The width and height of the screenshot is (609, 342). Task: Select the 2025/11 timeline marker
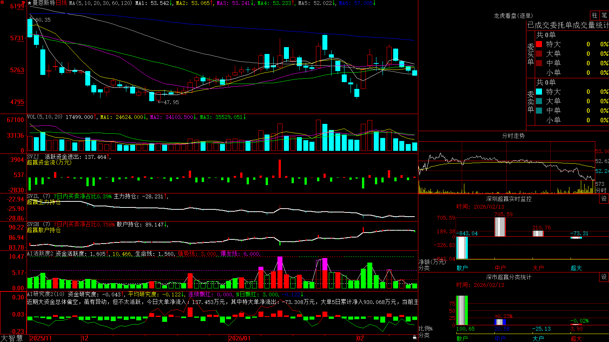(41, 338)
